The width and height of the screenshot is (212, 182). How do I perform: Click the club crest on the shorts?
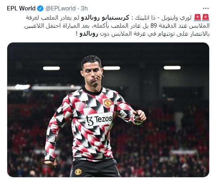click(x=78, y=172)
